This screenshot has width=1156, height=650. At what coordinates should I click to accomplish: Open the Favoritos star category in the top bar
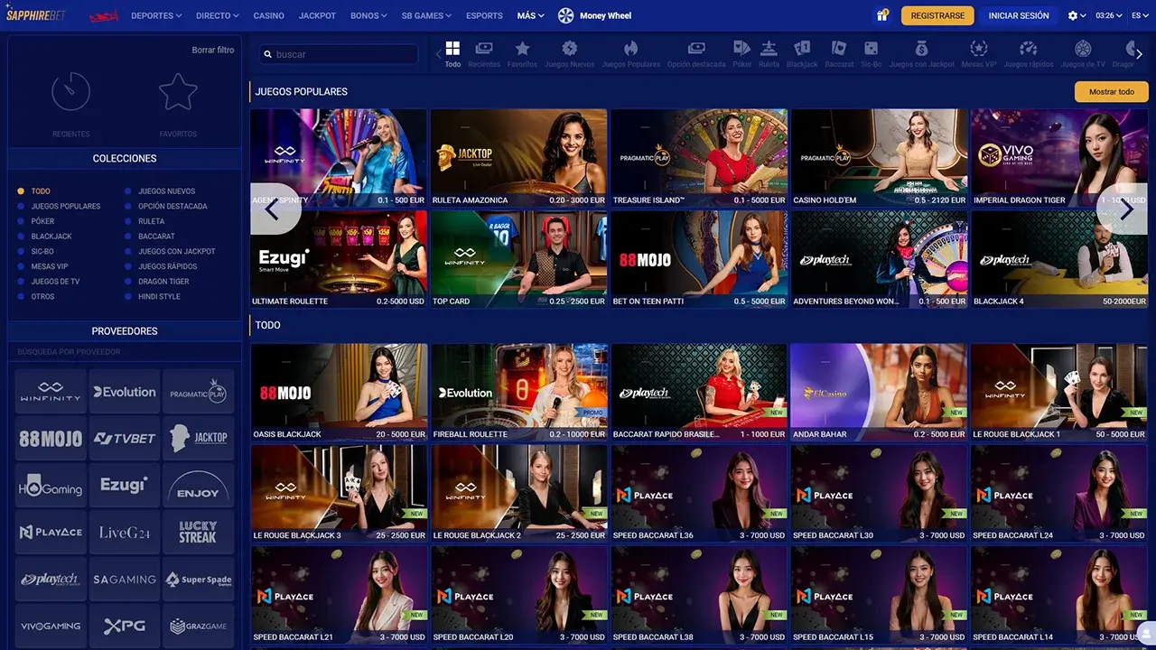click(522, 49)
